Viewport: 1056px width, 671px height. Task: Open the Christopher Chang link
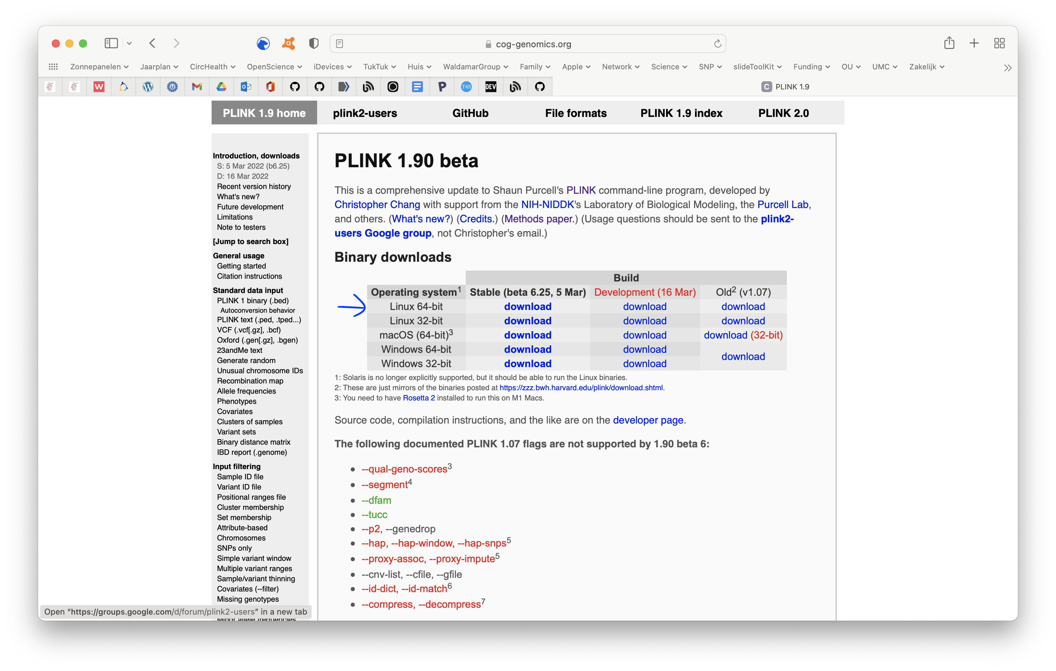[377, 205]
